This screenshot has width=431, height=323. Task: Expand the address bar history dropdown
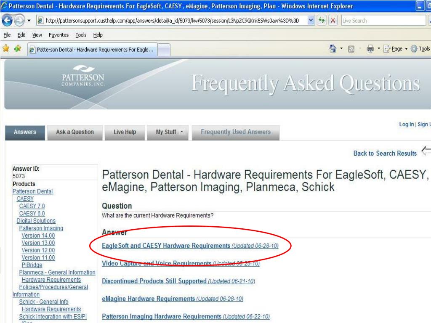tap(311, 20)
